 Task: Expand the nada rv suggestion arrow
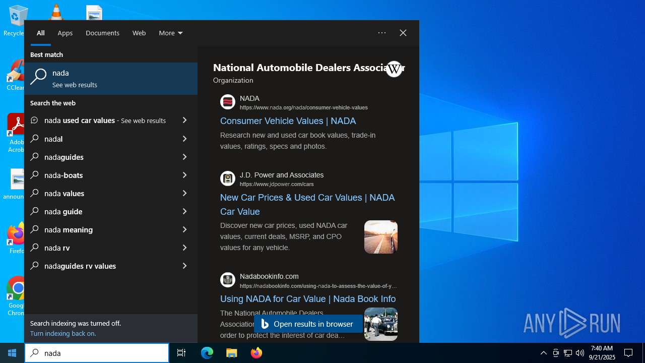[x=184, y=248]
